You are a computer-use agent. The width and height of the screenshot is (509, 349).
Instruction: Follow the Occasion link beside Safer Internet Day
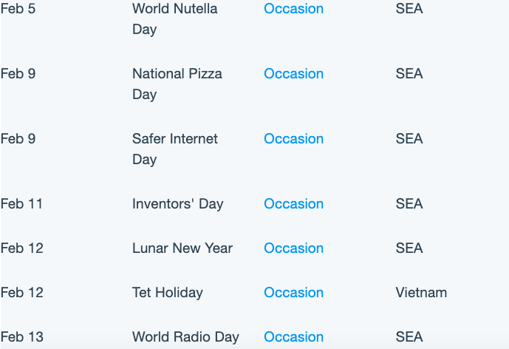[x=293, y=139]
